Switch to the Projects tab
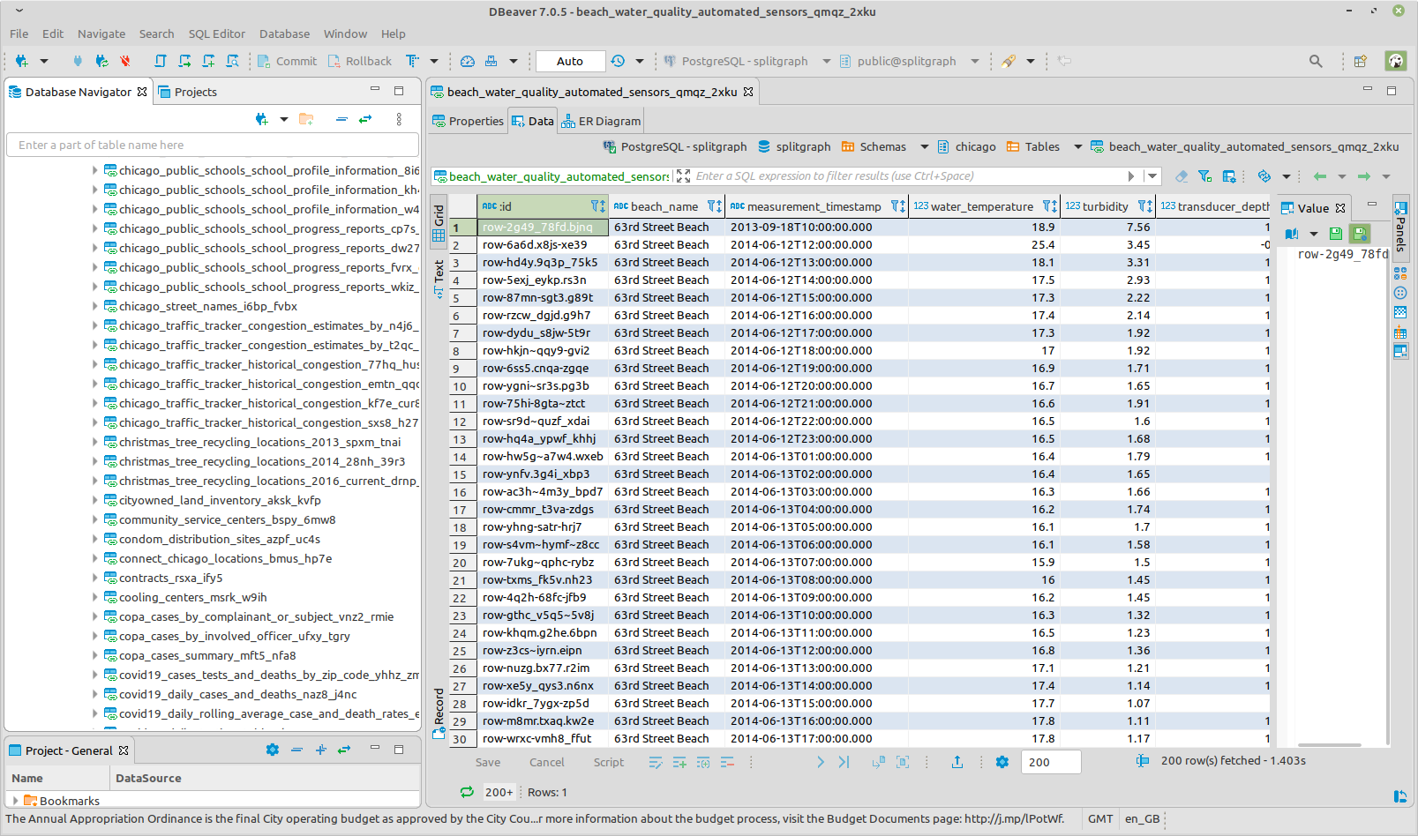The width and height of the screenshot is (1418, 836). 187,92
